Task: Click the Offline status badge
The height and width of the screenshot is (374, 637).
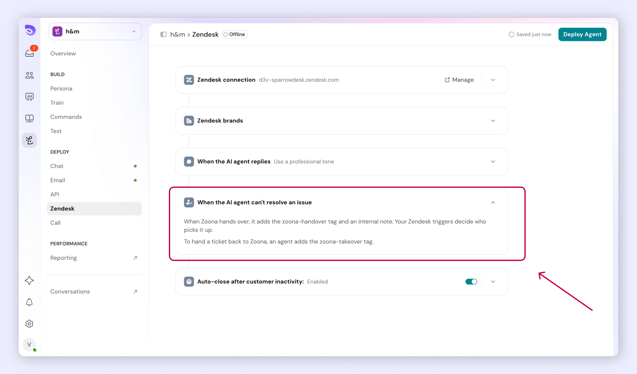Action: tap(235, 35)
